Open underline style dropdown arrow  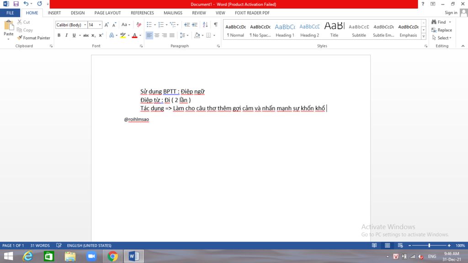pos(80,35)
